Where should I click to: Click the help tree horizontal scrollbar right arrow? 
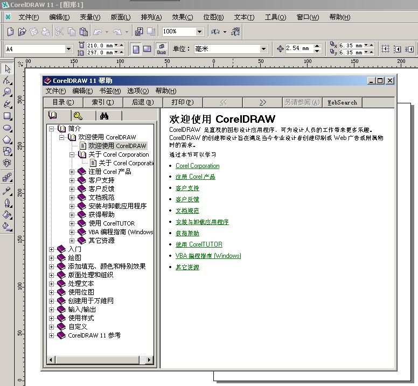(149, 360)
